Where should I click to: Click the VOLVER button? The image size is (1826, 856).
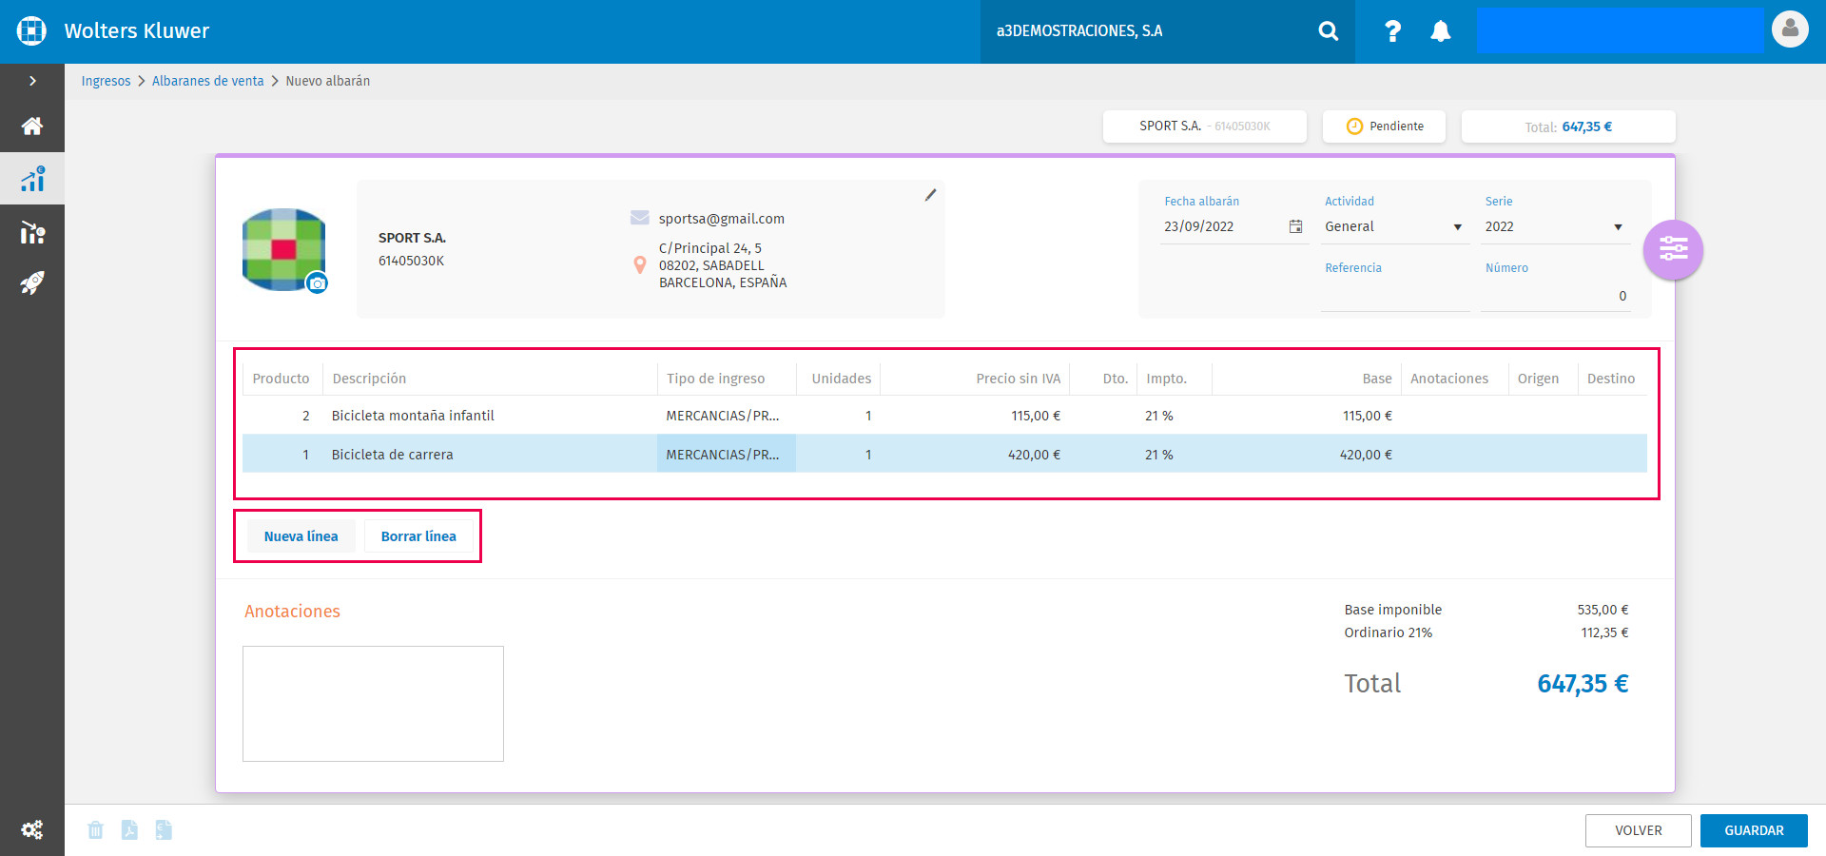click(1638, 830)
